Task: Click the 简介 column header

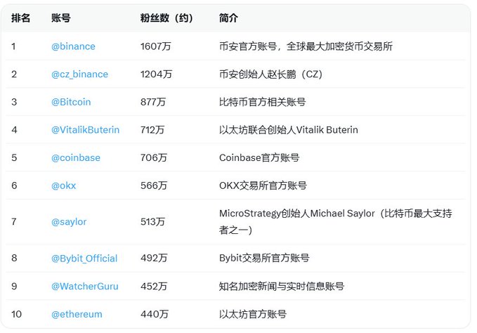Action: pos(228,18)
